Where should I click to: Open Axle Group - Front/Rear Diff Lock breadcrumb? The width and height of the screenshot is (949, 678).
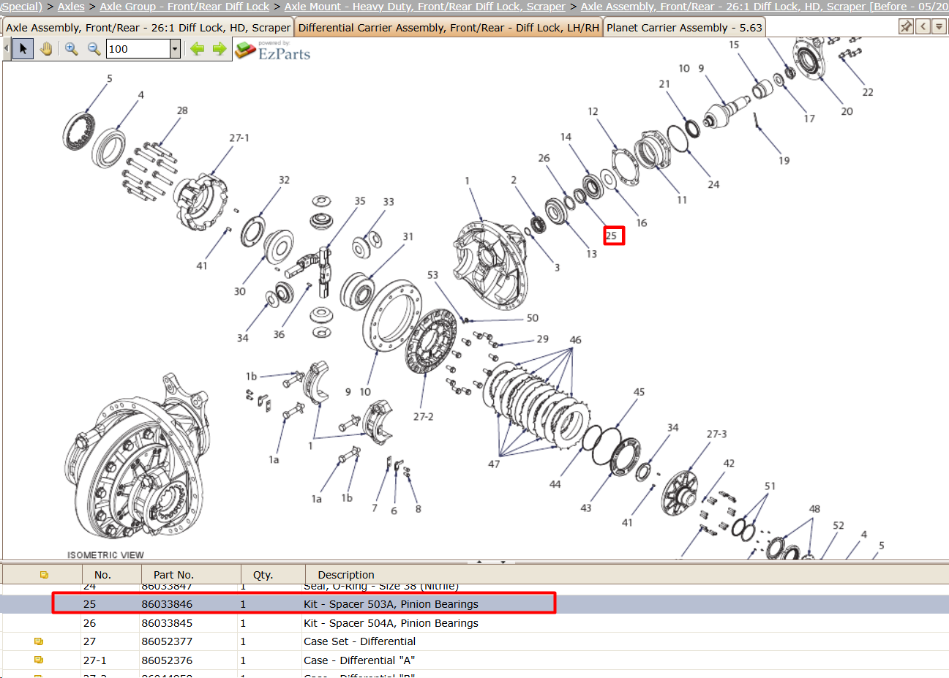point(184,7)
